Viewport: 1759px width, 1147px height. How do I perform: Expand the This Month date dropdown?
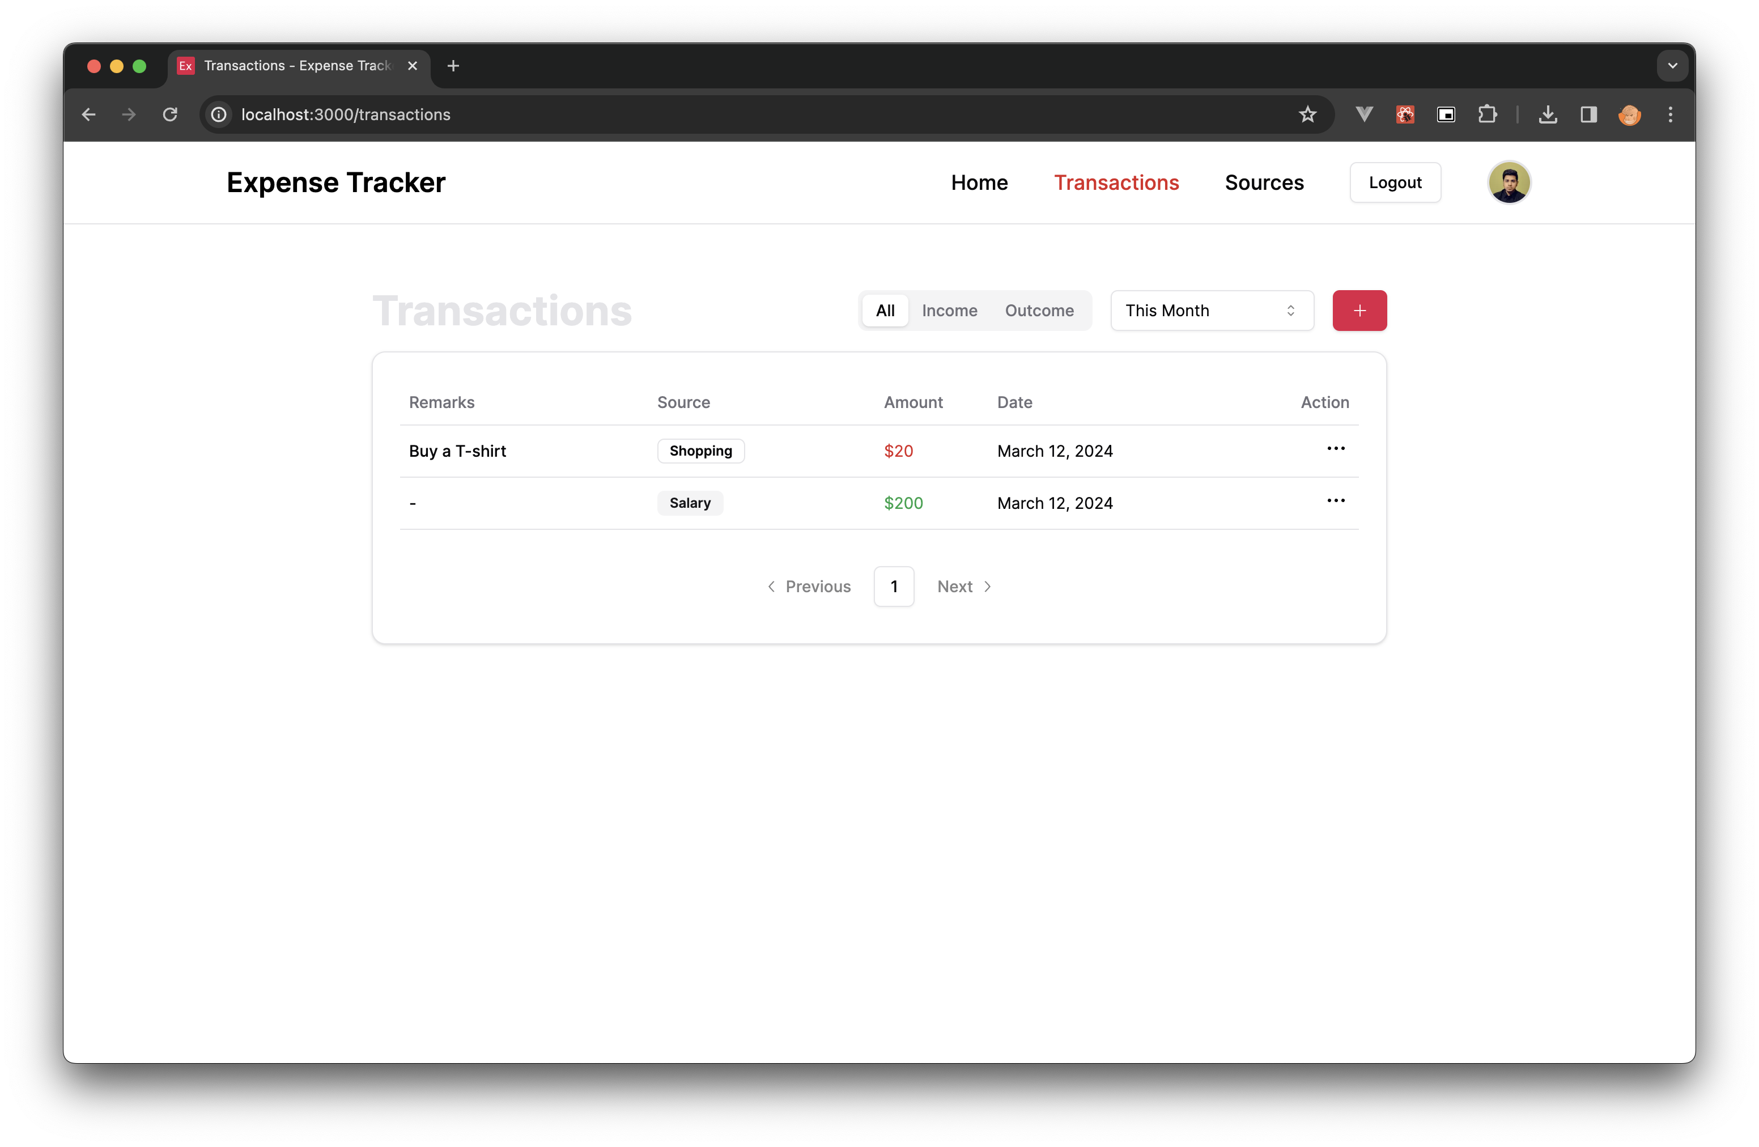click(x=1212, y=309)
